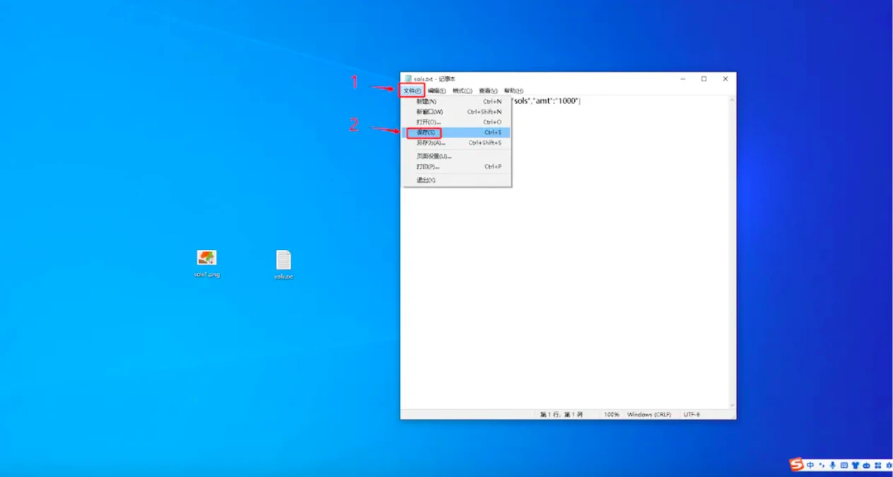Toggle the Chinese 中 input mode icon
This screenshot has width=893, height=477.
(810, 466)
